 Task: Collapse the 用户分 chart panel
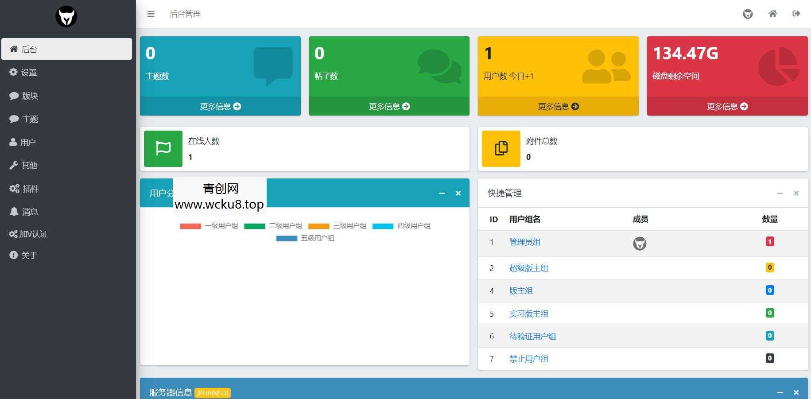coord(442,193)
